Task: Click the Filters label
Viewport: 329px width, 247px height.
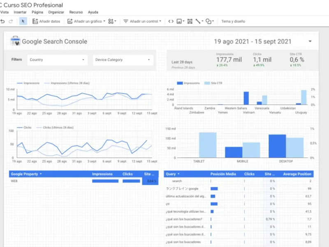Action: click(16, 59)
